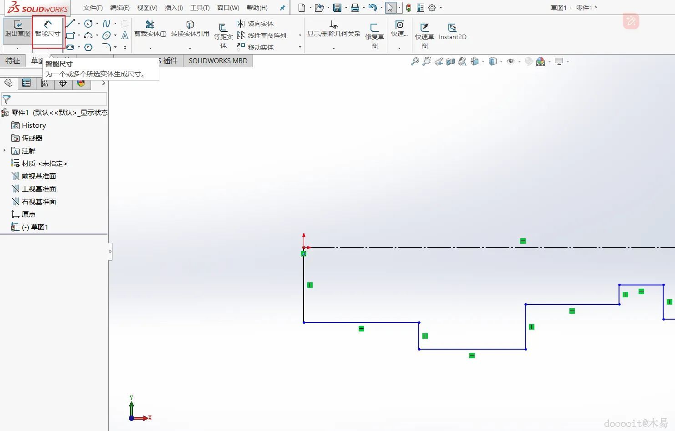
Task: Click the Undo arrow icon
Action: coord(373,8)
